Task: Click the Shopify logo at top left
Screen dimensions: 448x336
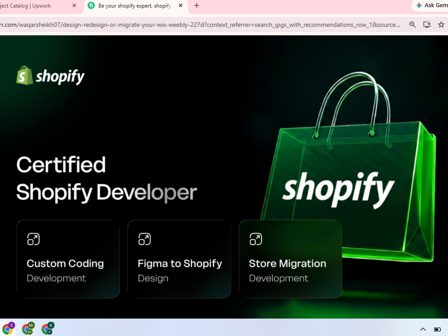Action: pyautogui.click(x=50, y=76)
